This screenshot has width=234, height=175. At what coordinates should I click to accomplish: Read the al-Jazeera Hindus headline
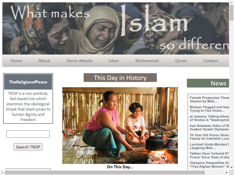[x=209, y=118]
